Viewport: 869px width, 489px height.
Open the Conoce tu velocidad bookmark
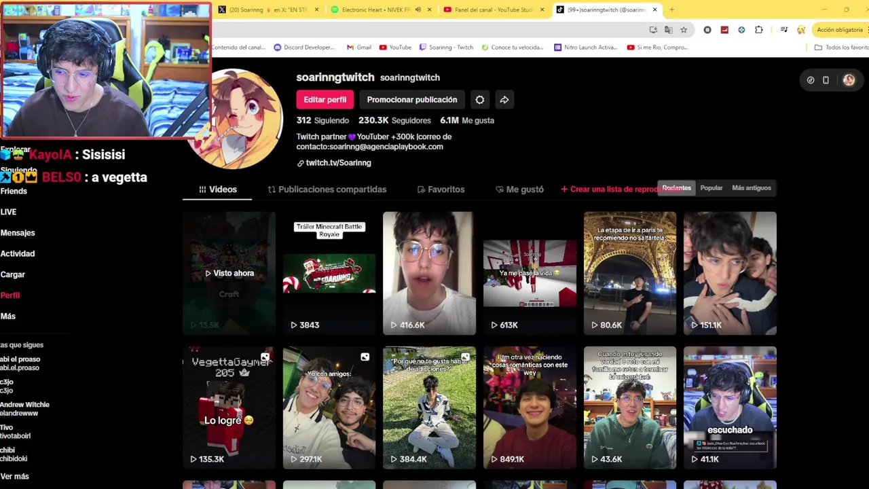[x=513, y=48]
